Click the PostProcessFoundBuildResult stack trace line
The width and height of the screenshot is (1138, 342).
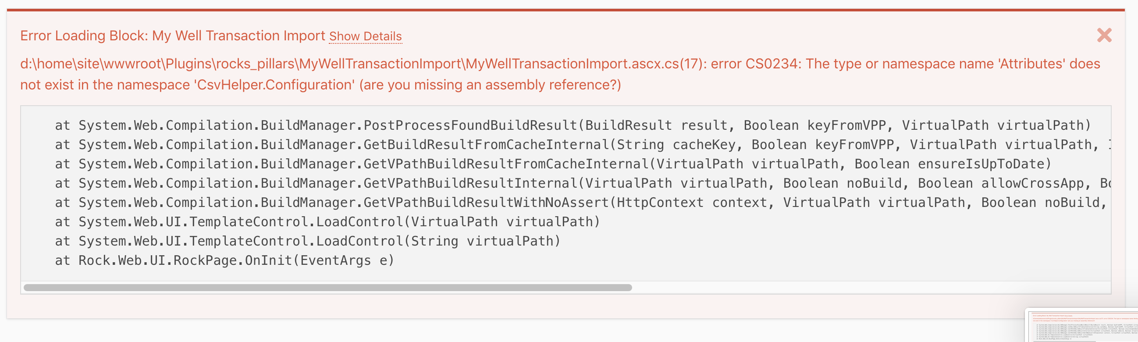coord(573,125)
